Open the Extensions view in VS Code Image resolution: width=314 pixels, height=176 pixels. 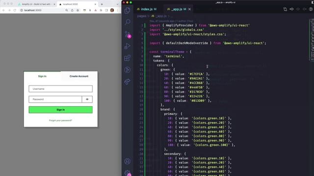coord(128,58)
